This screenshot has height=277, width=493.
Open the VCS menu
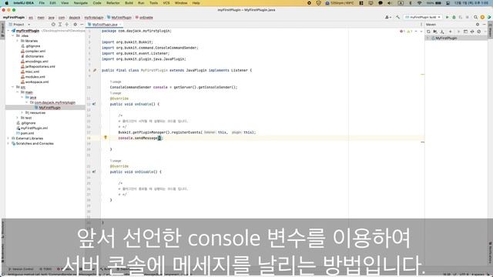[x=166, y=3]
